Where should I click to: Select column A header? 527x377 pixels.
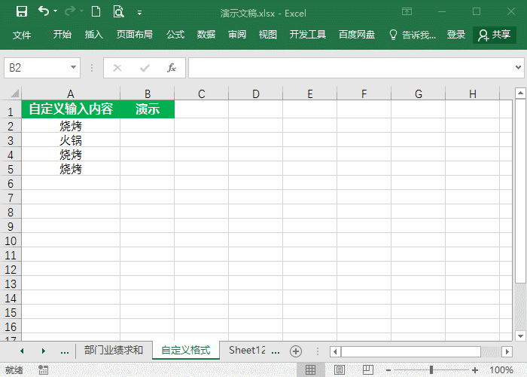(x=71, y=93)
